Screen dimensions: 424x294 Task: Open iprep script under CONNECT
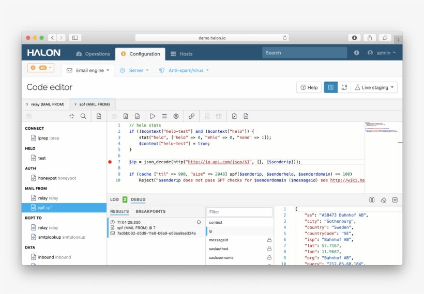pyautogui.click(x=49, y=138)
